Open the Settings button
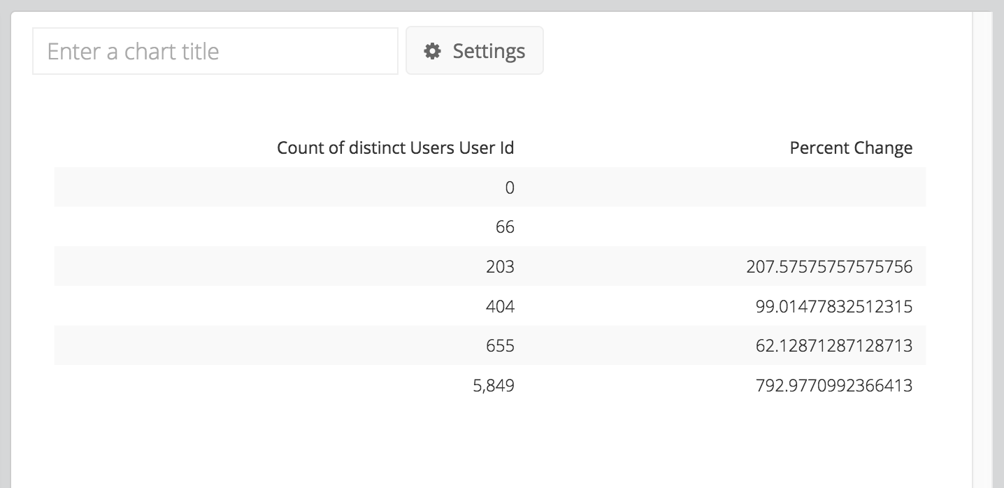1004x488 pixels. tap(475, 51)
